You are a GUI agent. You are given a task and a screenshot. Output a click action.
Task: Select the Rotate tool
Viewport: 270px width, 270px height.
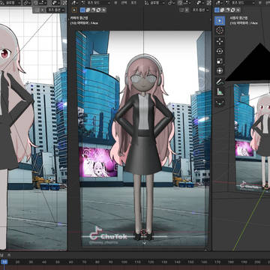tap(220, 51)
